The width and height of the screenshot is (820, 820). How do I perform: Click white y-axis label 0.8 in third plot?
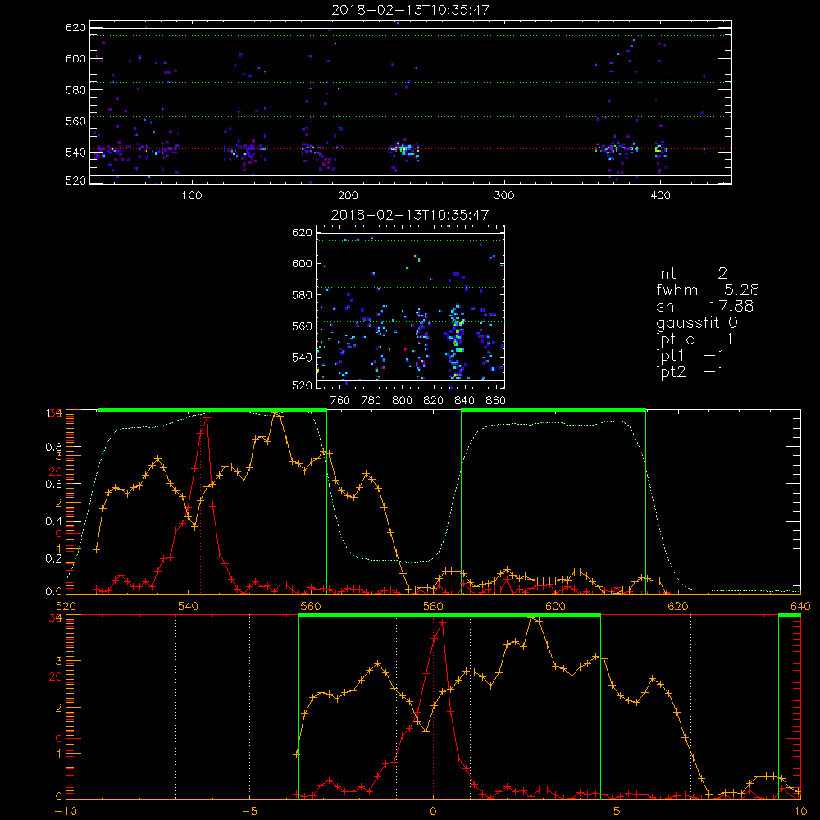[x=54, y=447]
